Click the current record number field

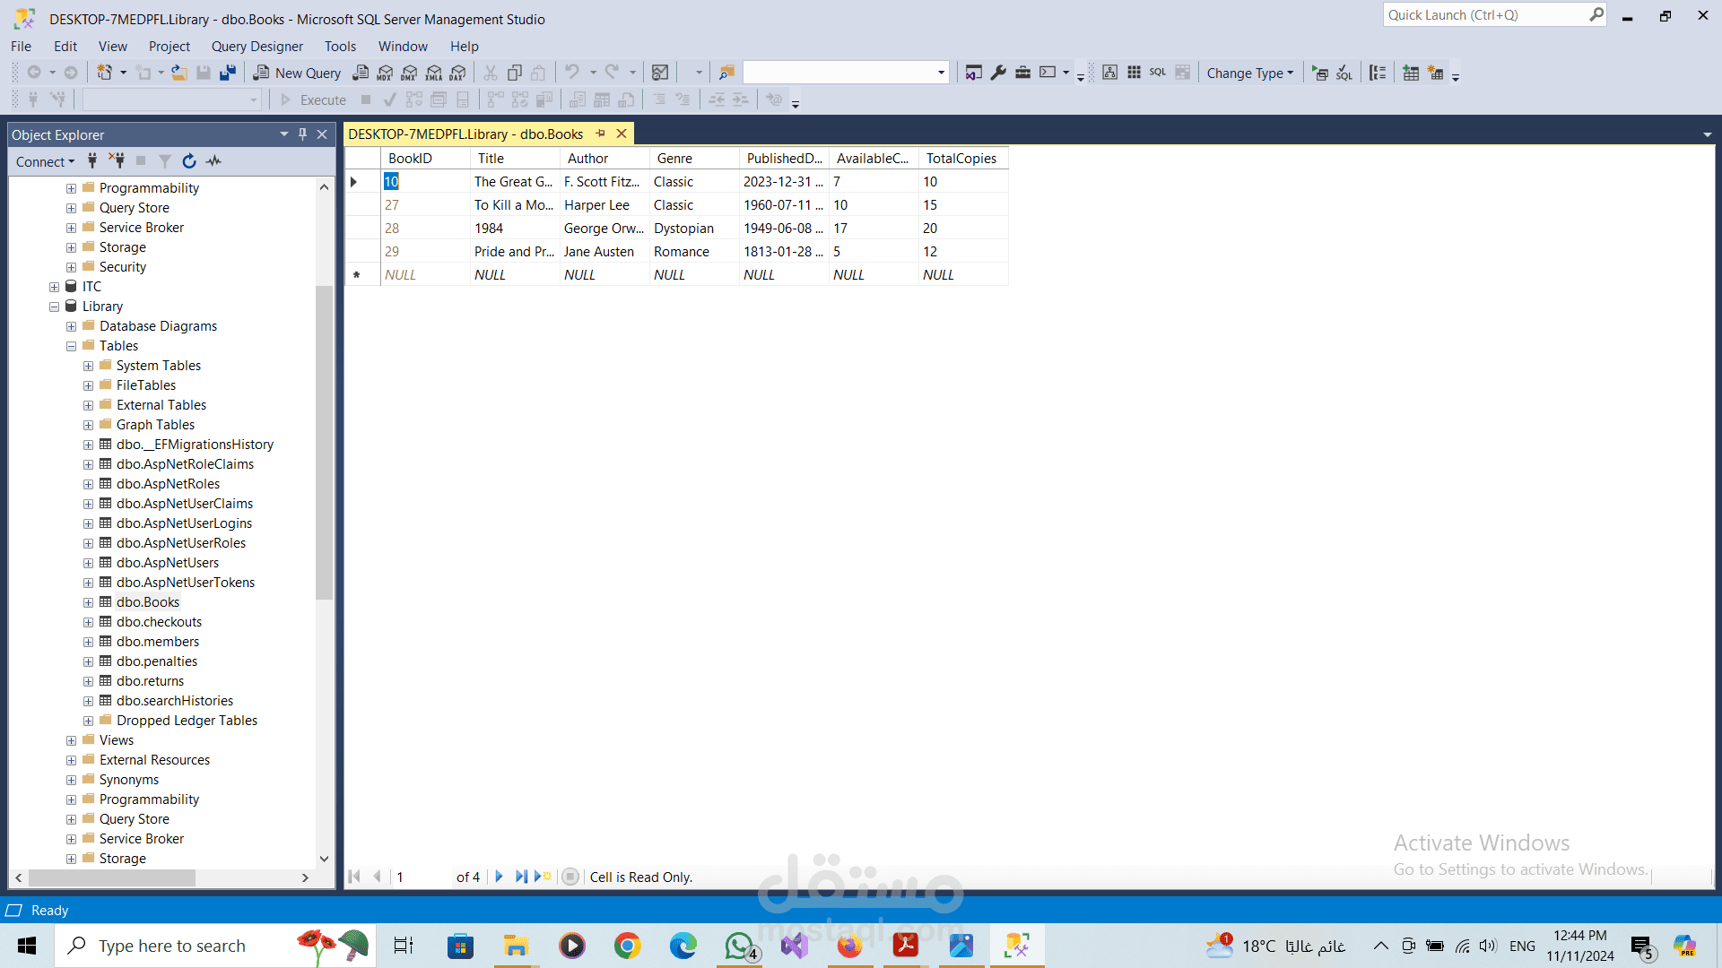(x=422, y=877)
